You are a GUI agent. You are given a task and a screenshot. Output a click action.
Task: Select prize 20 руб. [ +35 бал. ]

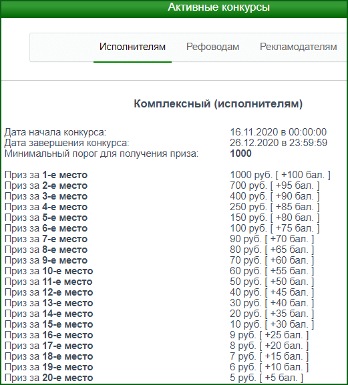[272, 314]
